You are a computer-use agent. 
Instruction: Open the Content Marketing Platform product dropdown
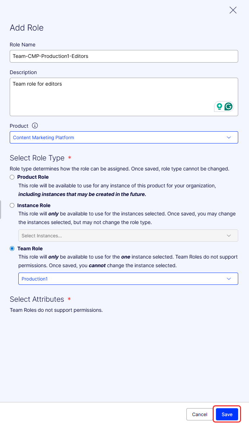click(x=124, y=137)
